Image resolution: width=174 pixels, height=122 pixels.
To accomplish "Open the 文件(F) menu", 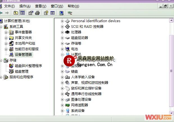I will coord(9,6).
